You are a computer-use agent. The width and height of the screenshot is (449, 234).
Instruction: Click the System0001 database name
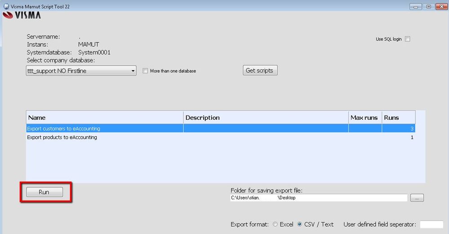click(x=94, y=53)
